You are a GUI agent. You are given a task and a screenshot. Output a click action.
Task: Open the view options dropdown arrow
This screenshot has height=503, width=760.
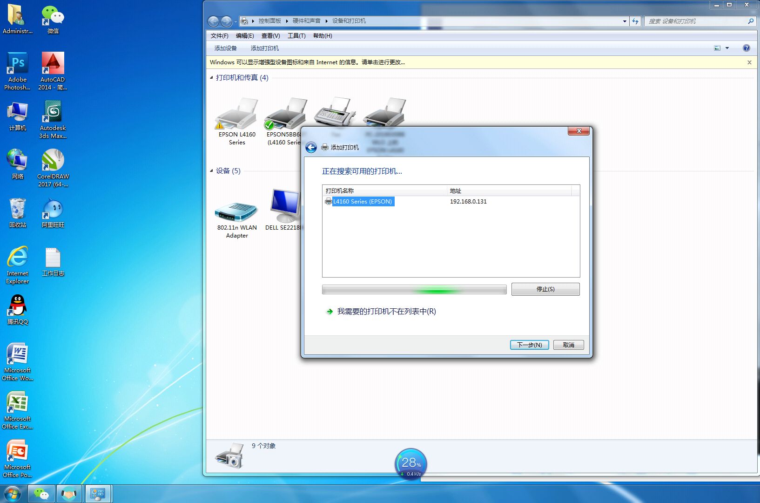click(727, 48)
